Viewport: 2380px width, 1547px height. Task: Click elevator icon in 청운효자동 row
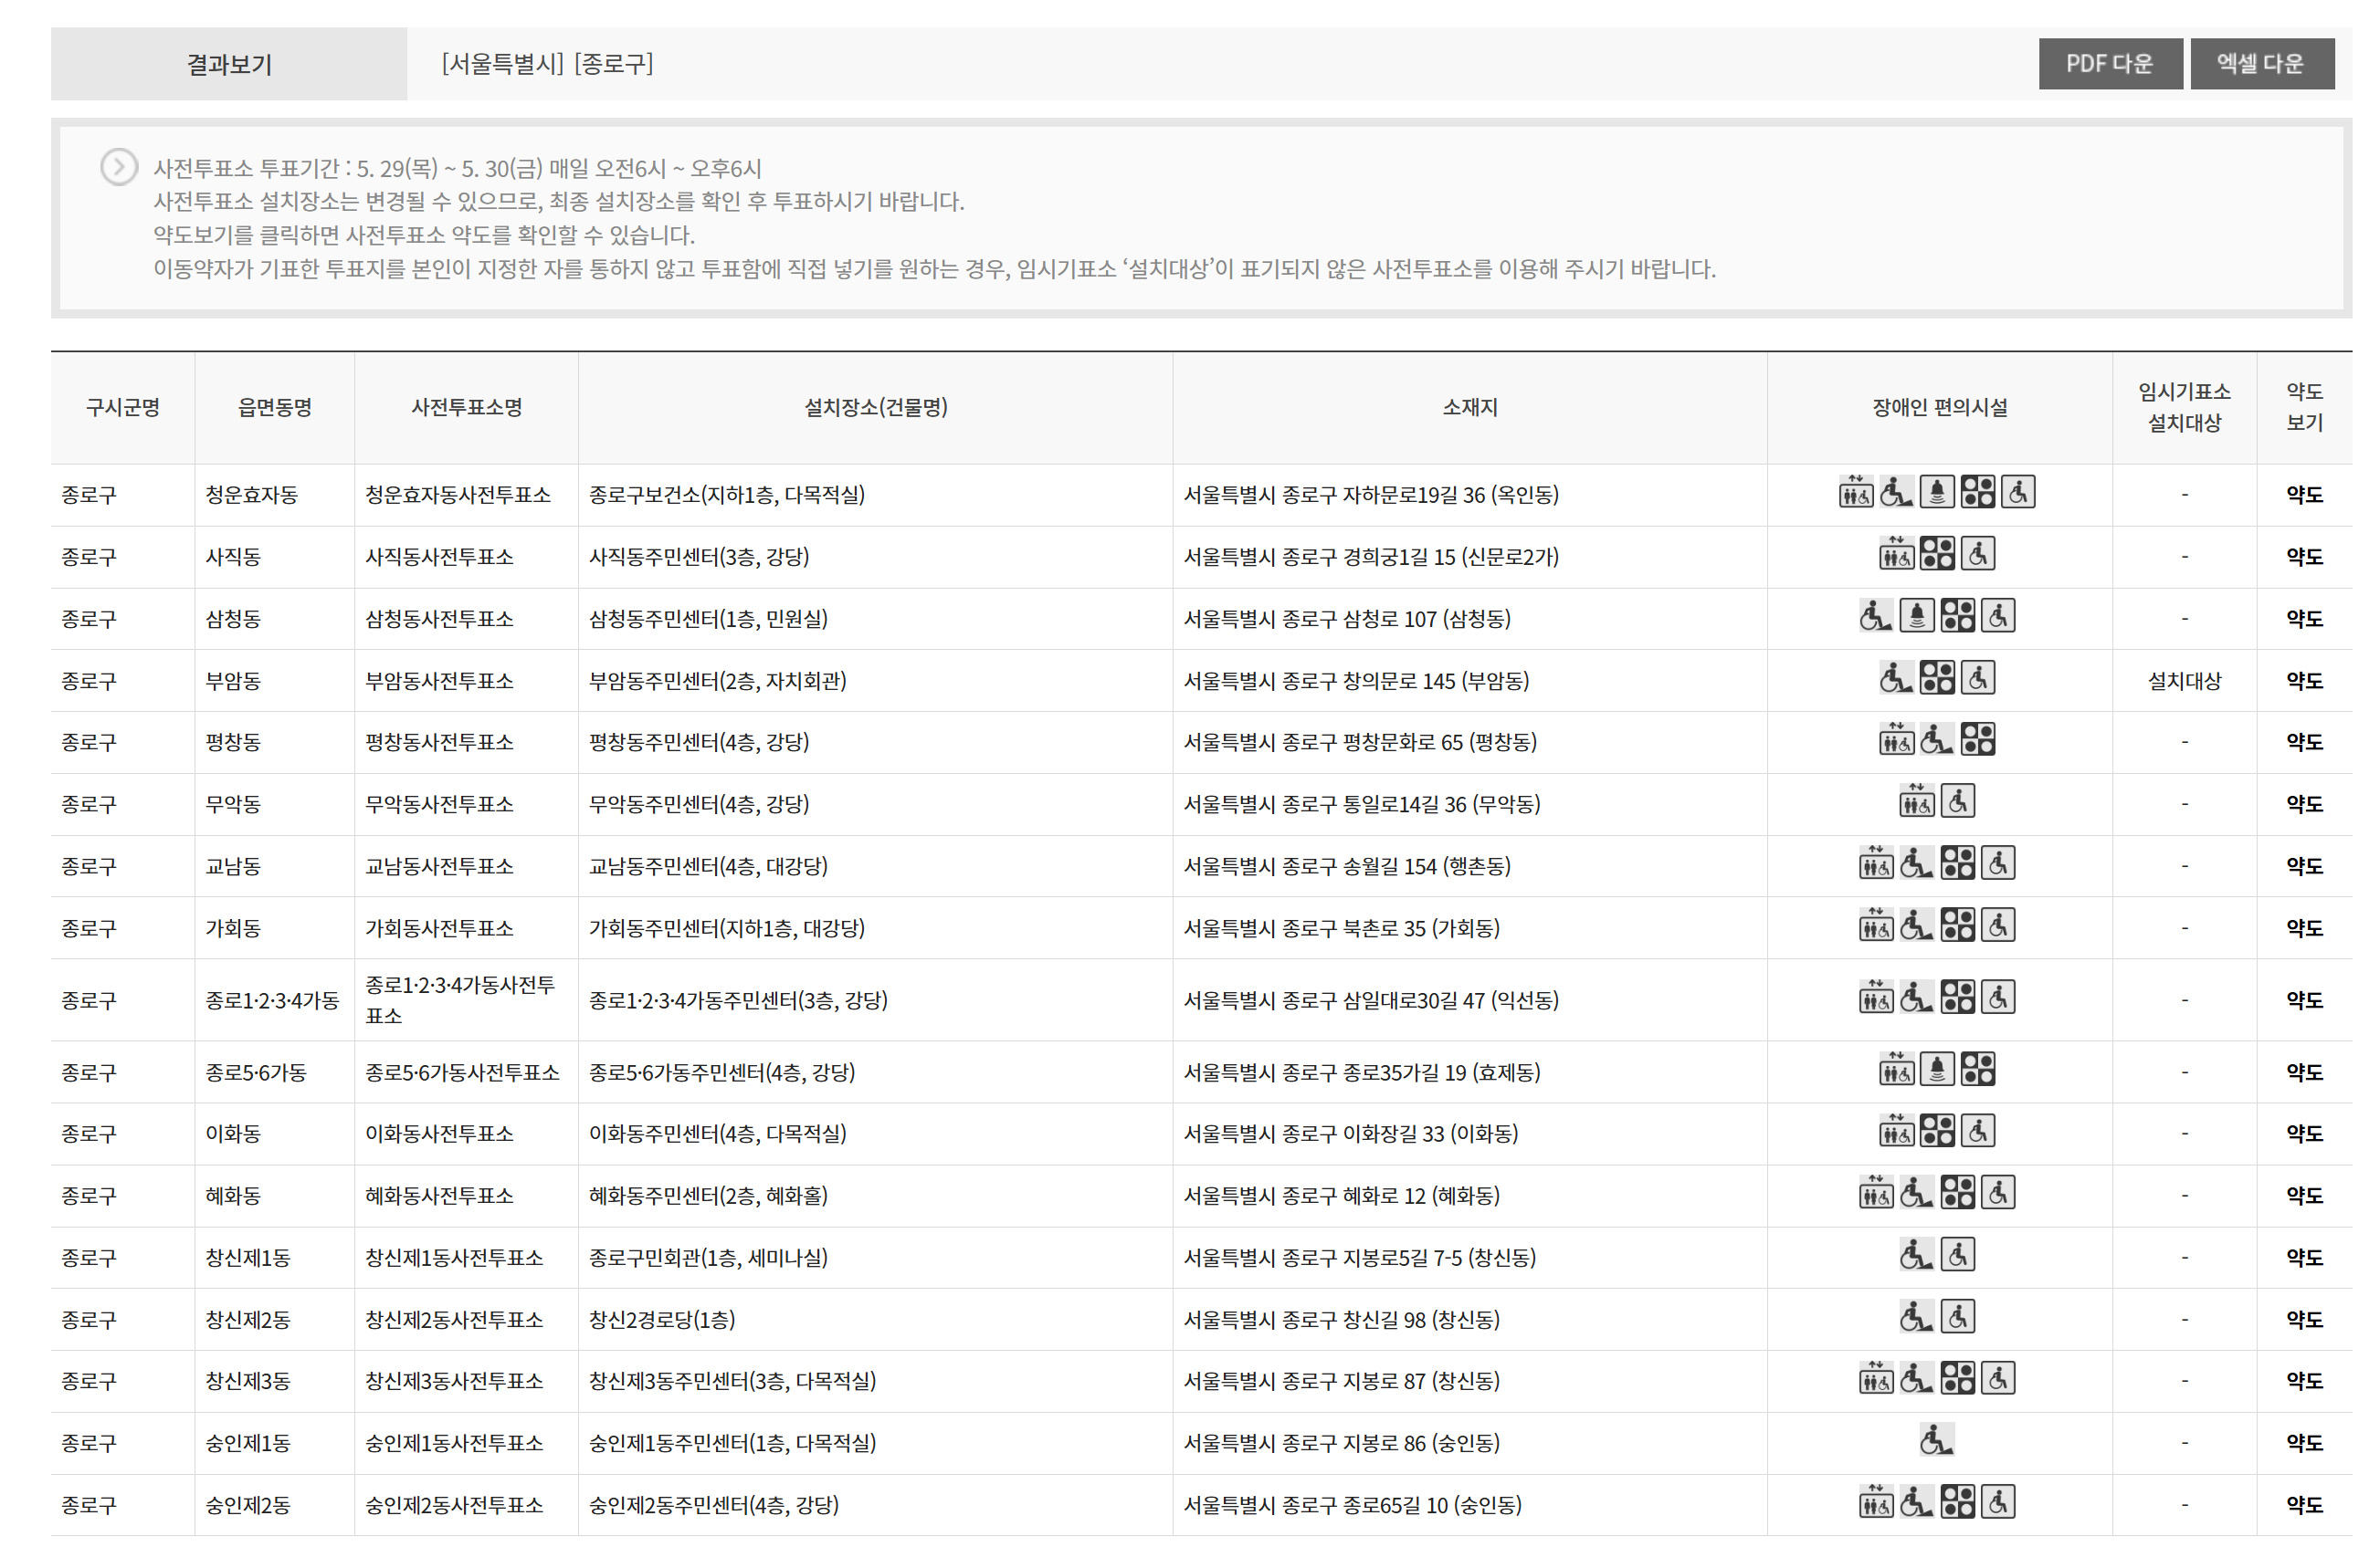click(1856, 493)
